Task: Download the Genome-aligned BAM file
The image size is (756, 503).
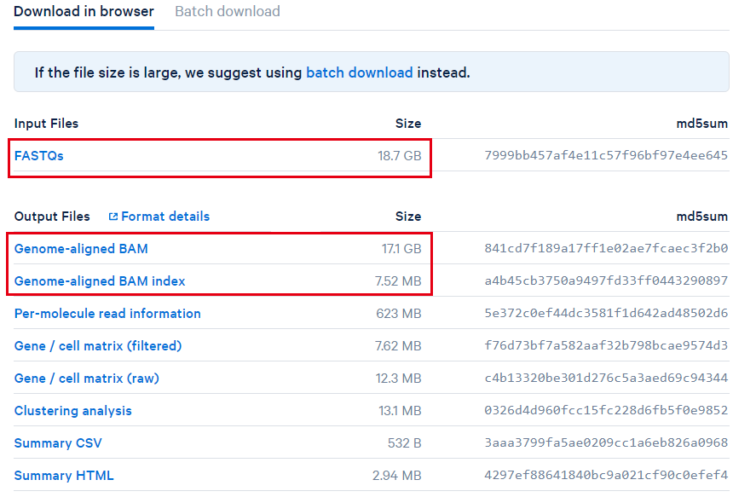Action: pos(81,248)
